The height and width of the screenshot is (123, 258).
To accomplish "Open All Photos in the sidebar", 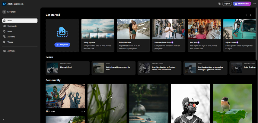I will [11, 51].
